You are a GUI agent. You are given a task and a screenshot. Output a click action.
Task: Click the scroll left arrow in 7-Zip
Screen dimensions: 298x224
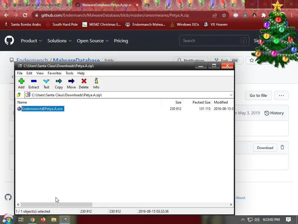pyautogui.click(x=18, y=204)
